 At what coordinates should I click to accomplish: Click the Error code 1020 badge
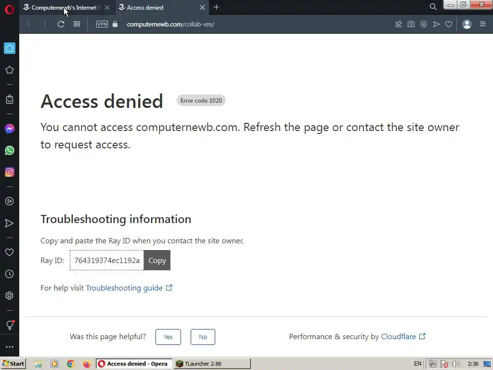201,100
